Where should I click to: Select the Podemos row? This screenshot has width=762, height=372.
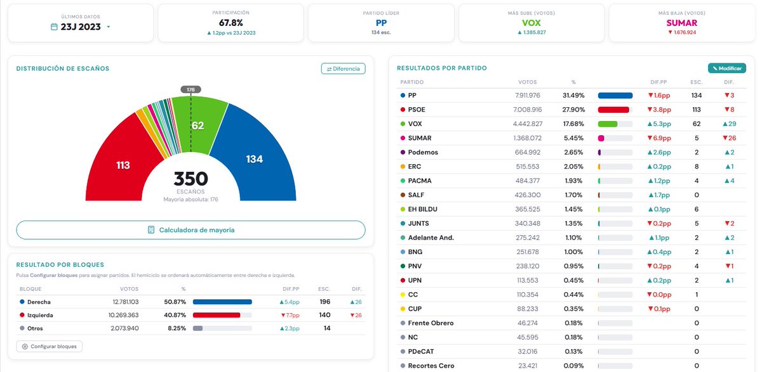point(571,152)
